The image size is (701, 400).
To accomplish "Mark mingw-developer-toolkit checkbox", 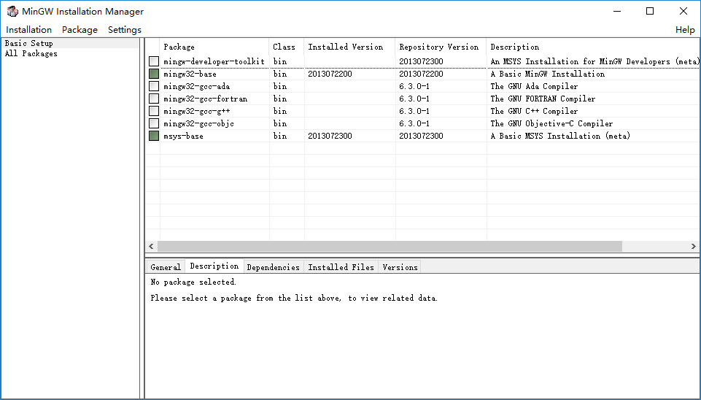I will pyautogui.click(x=154, y=61).
